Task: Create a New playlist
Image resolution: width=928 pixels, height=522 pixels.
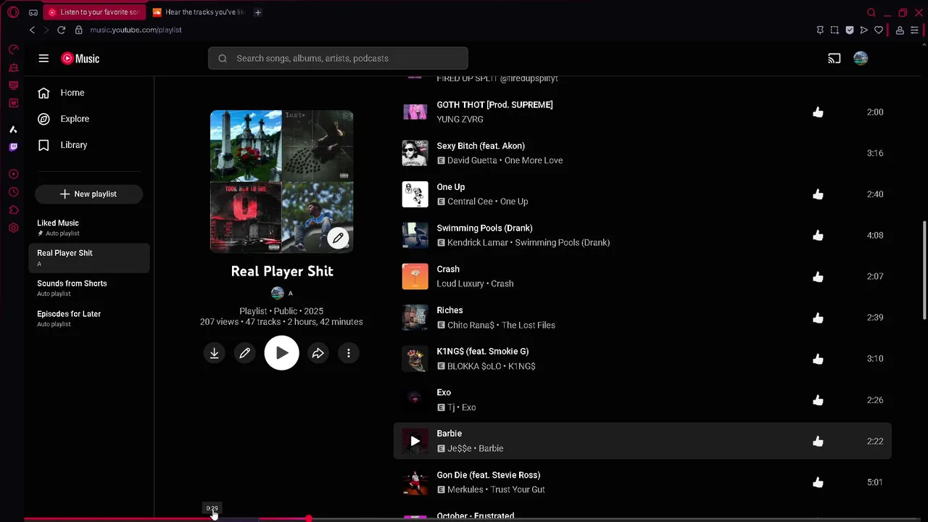Action: point(88,194)
